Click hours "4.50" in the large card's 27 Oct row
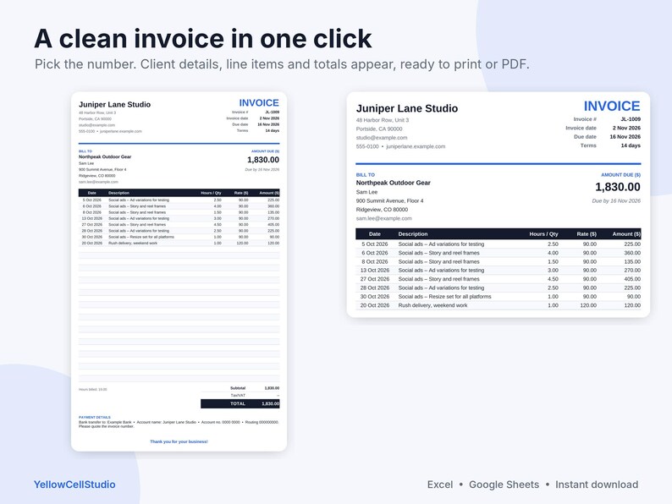The width and height of the screenshot is (672, 504). point(553,279)
